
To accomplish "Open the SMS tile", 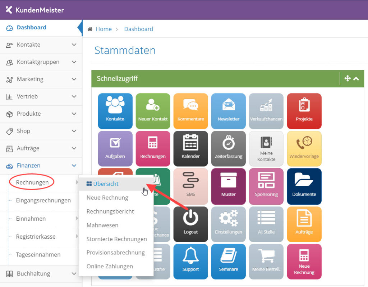I will tap(190, 186).
